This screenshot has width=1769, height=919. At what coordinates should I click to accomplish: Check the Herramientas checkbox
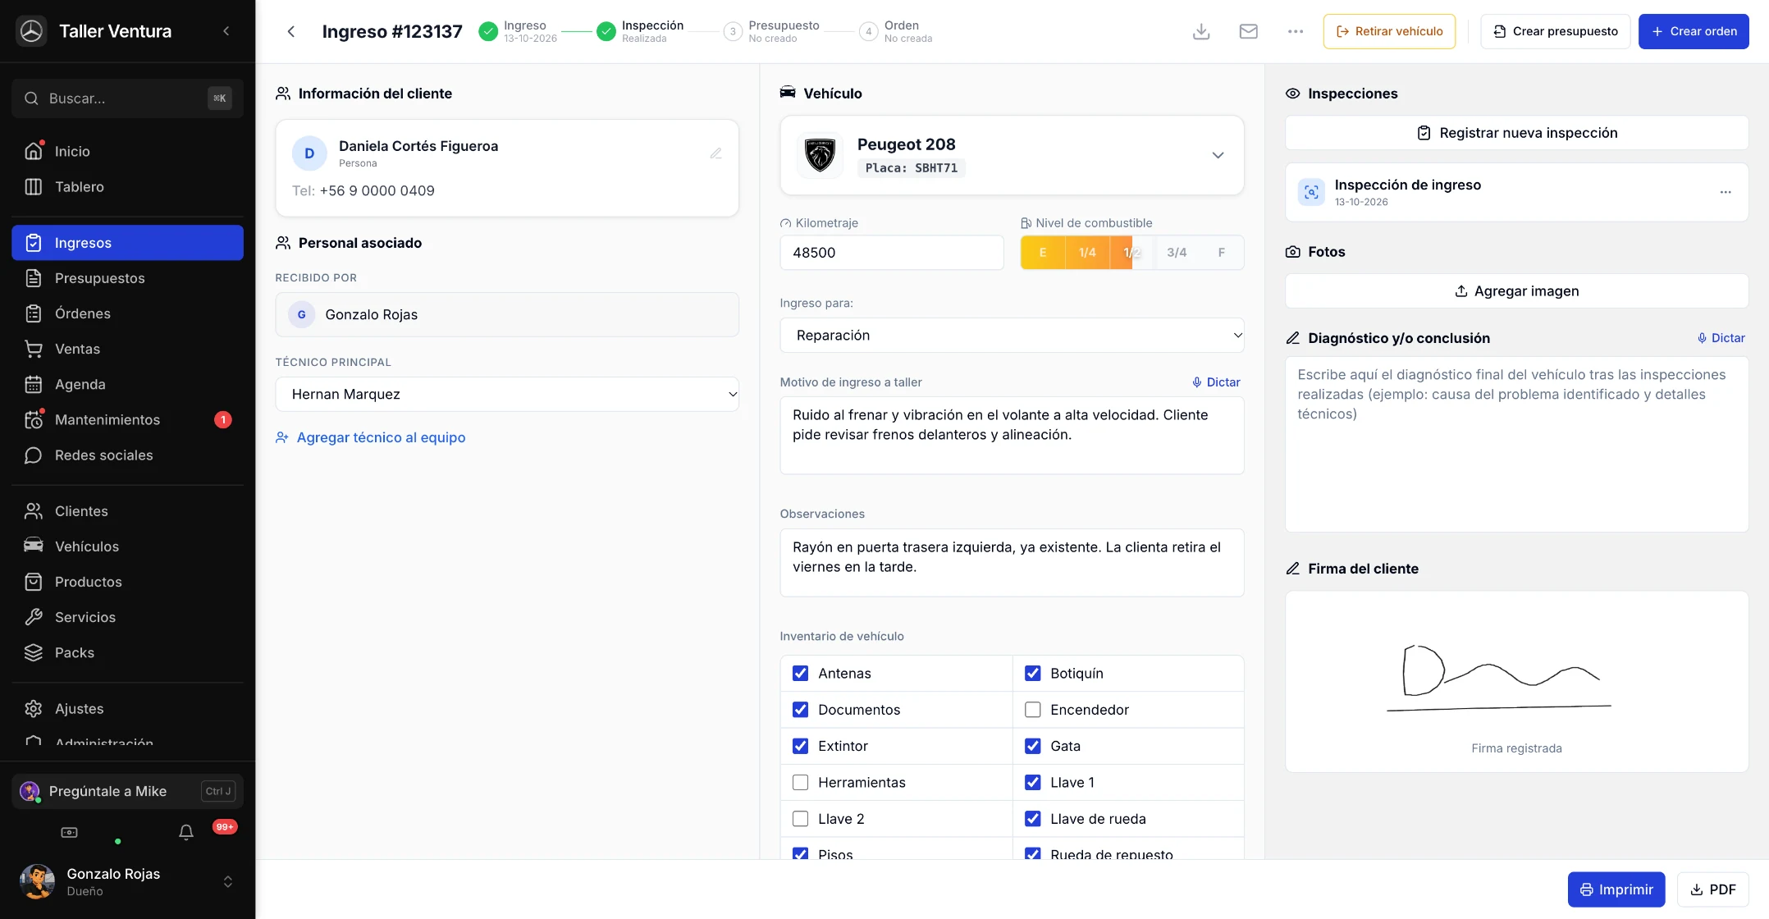point(801,783)
